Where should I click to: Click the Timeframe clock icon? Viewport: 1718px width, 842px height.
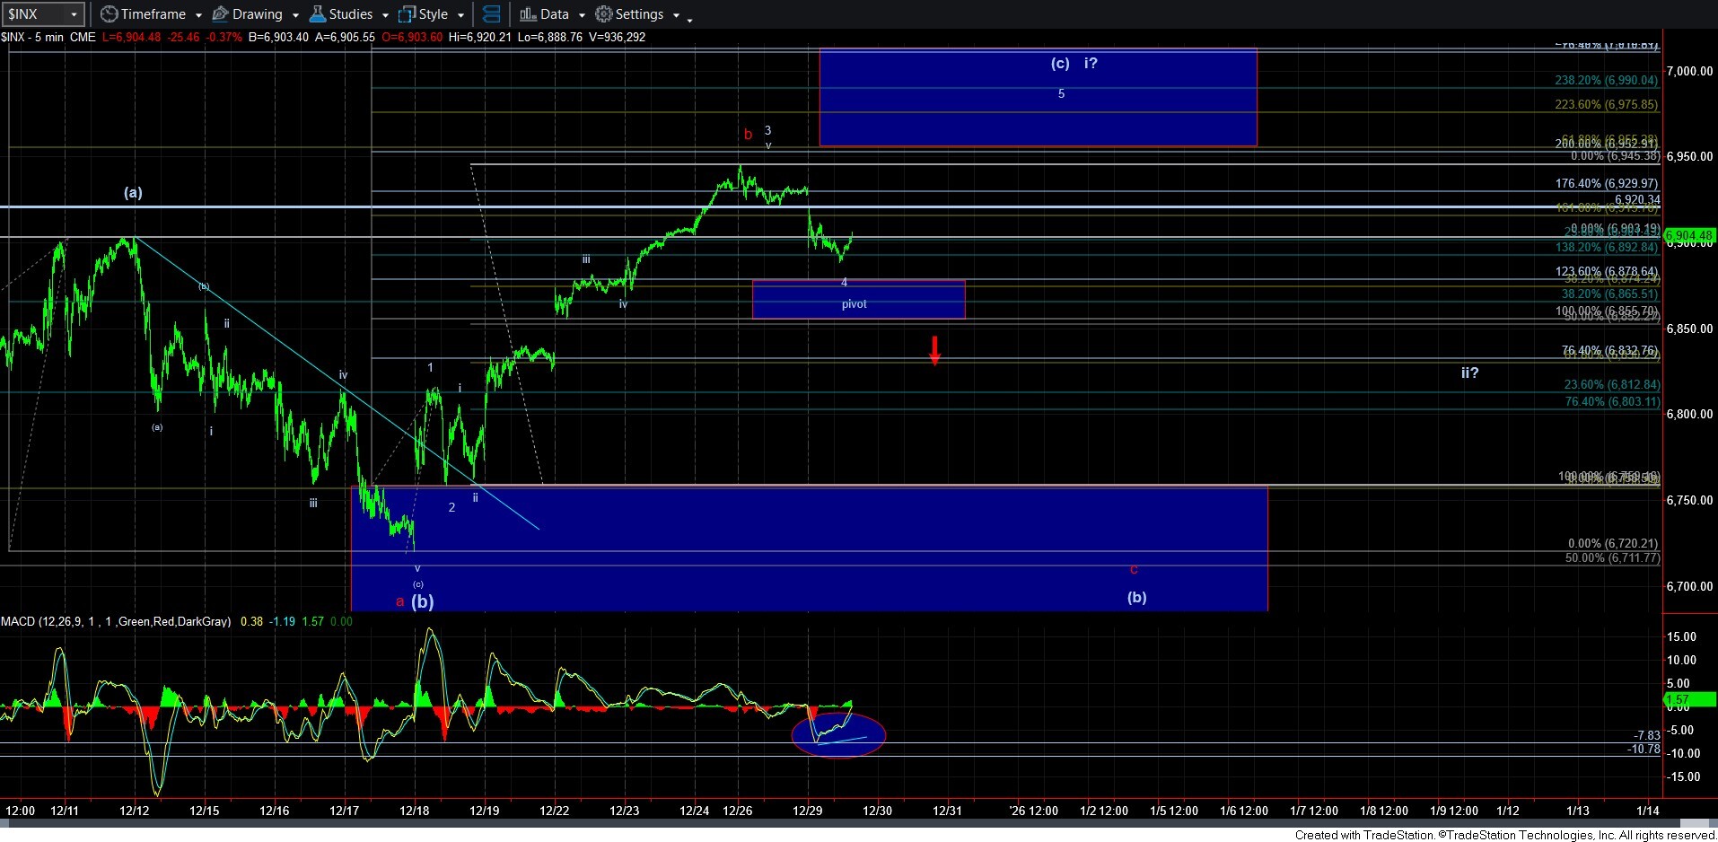click(109, 14)
